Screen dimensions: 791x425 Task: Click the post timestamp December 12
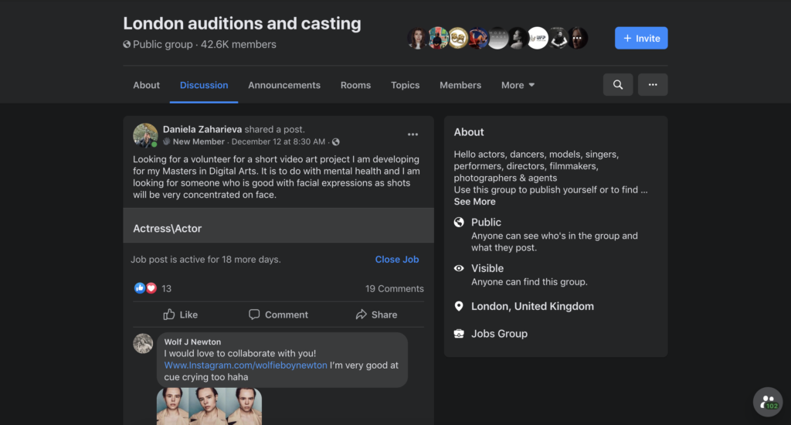278,142
